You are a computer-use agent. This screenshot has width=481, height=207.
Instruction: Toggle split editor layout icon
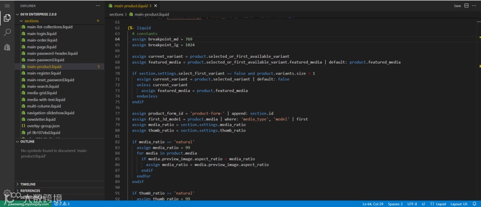[x=466, y=6]
